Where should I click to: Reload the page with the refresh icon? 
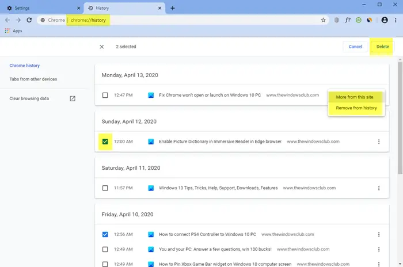[x=29, y=20]
